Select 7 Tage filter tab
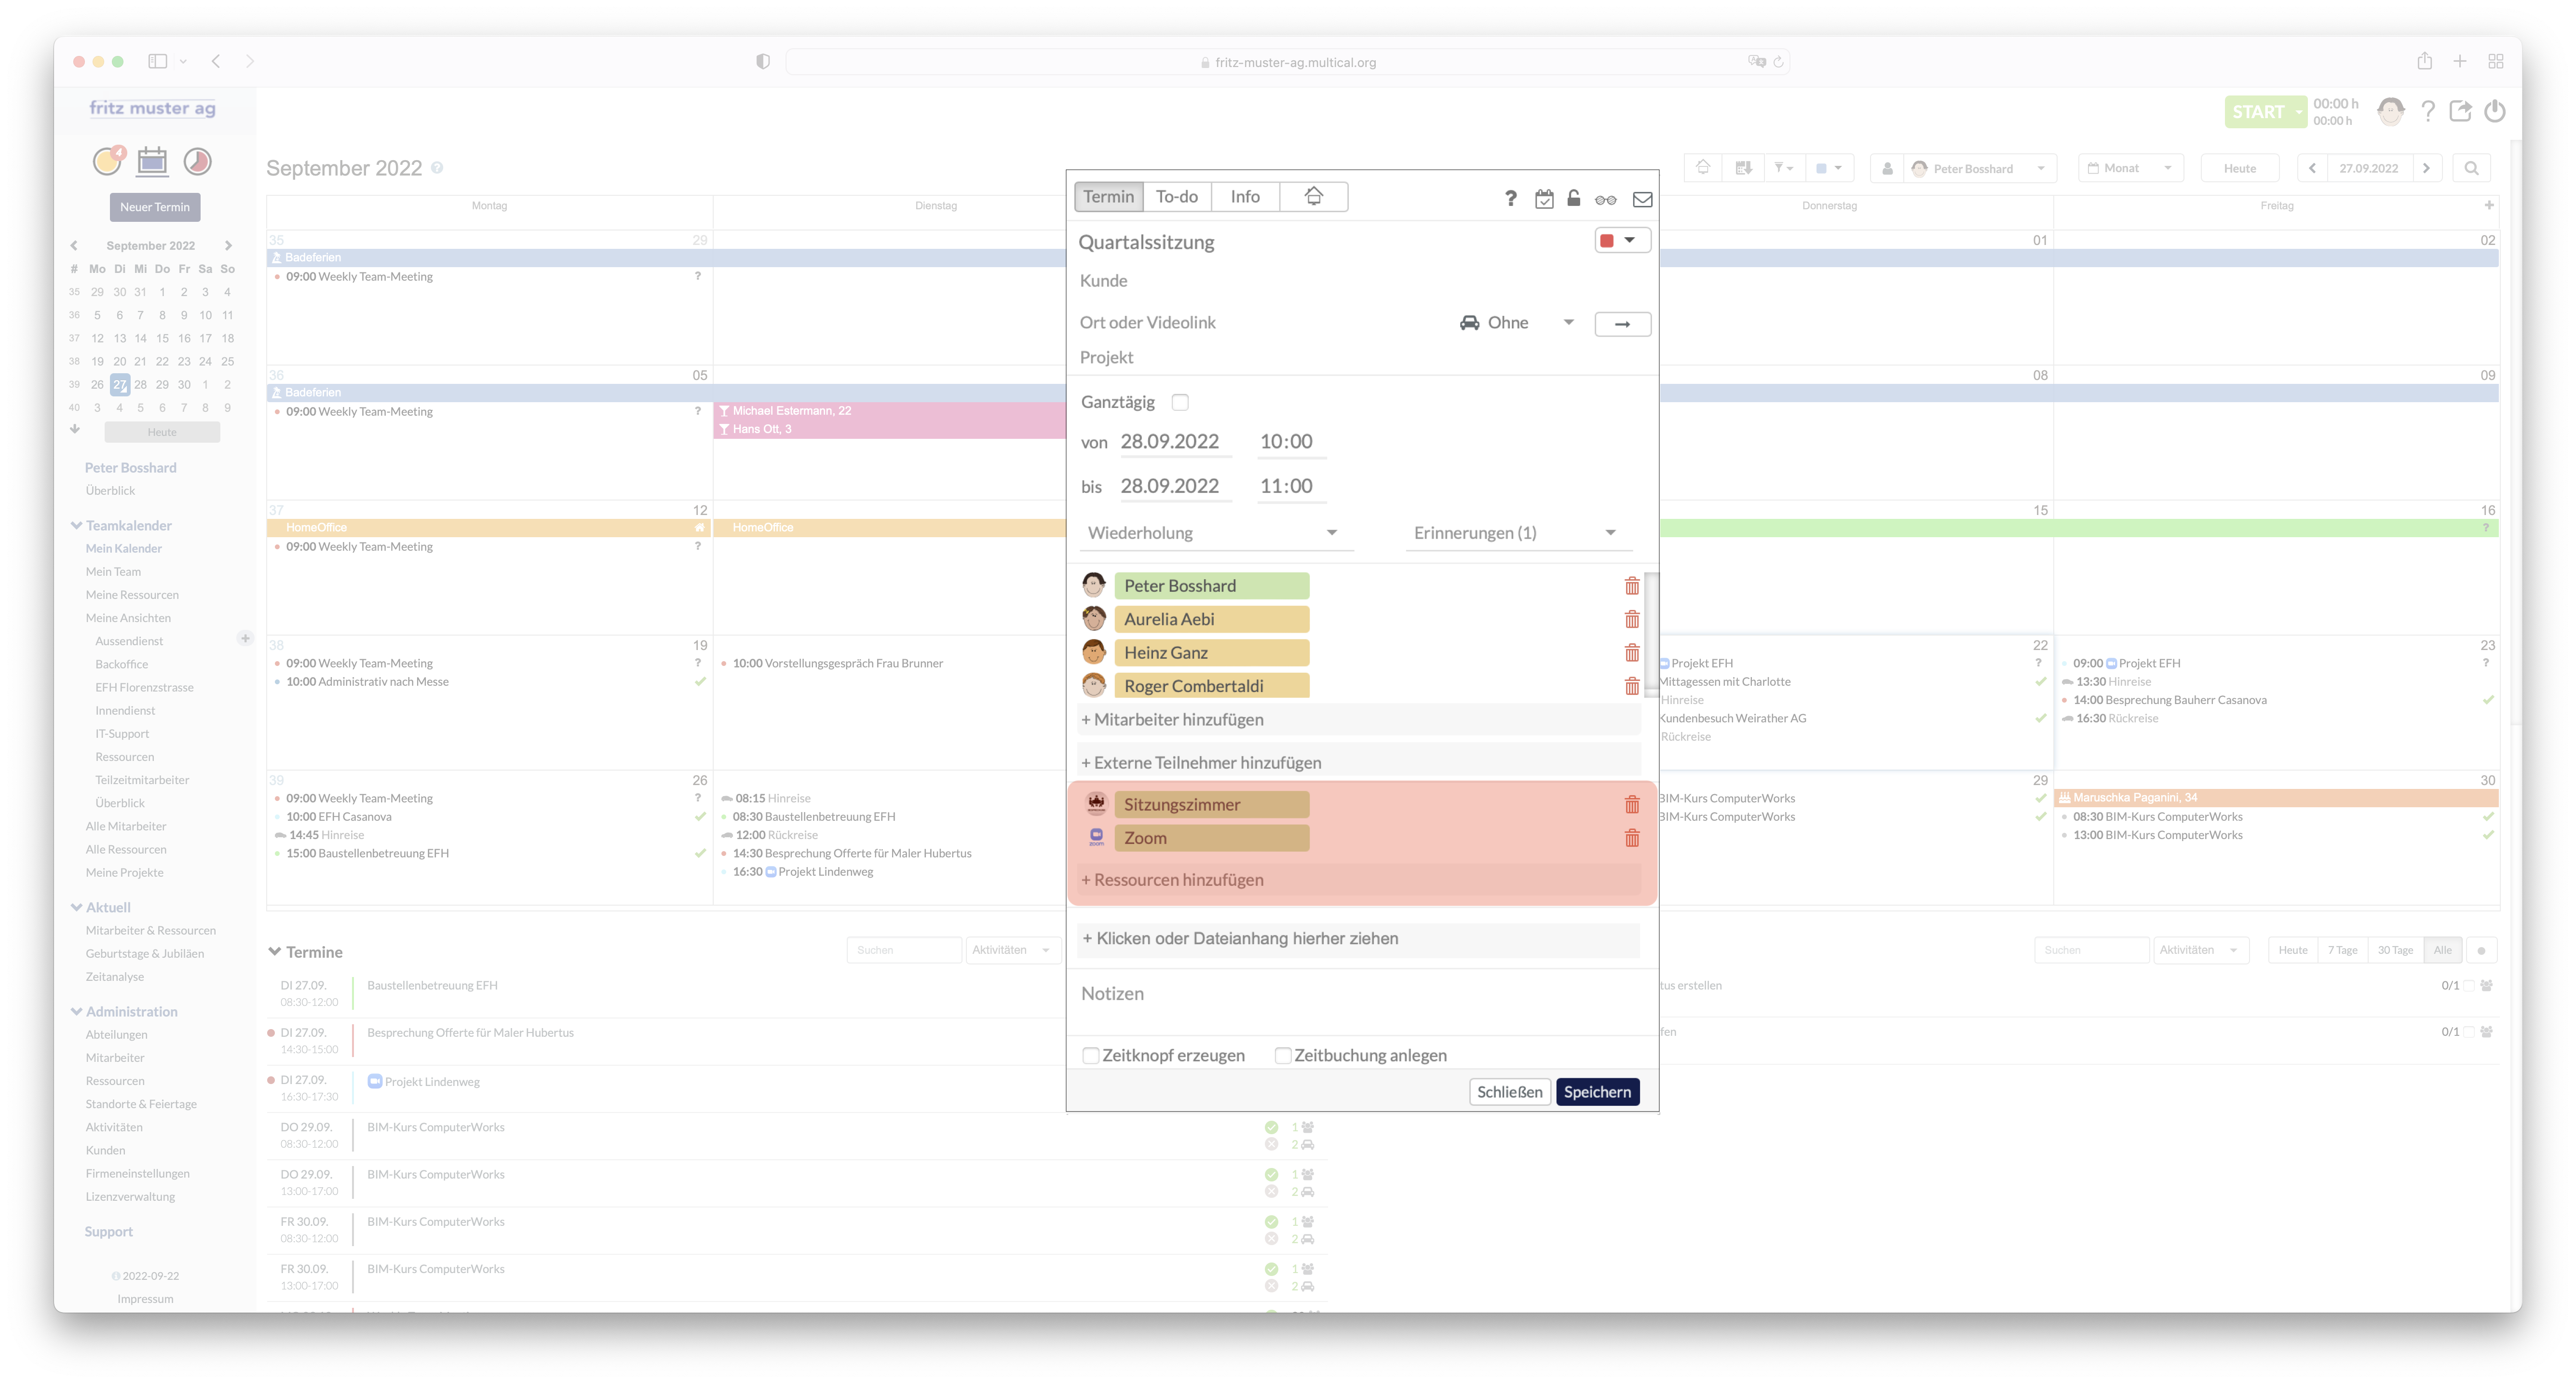The height and width of the screenshot is (1384, 2576). click(x=2342, y=950)
